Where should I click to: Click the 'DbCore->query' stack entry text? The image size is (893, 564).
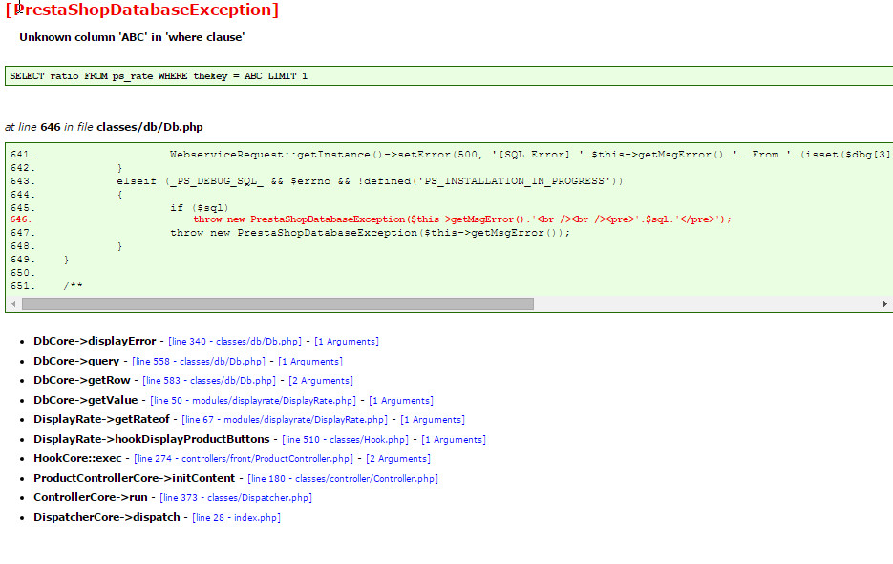tap(76, 361)
